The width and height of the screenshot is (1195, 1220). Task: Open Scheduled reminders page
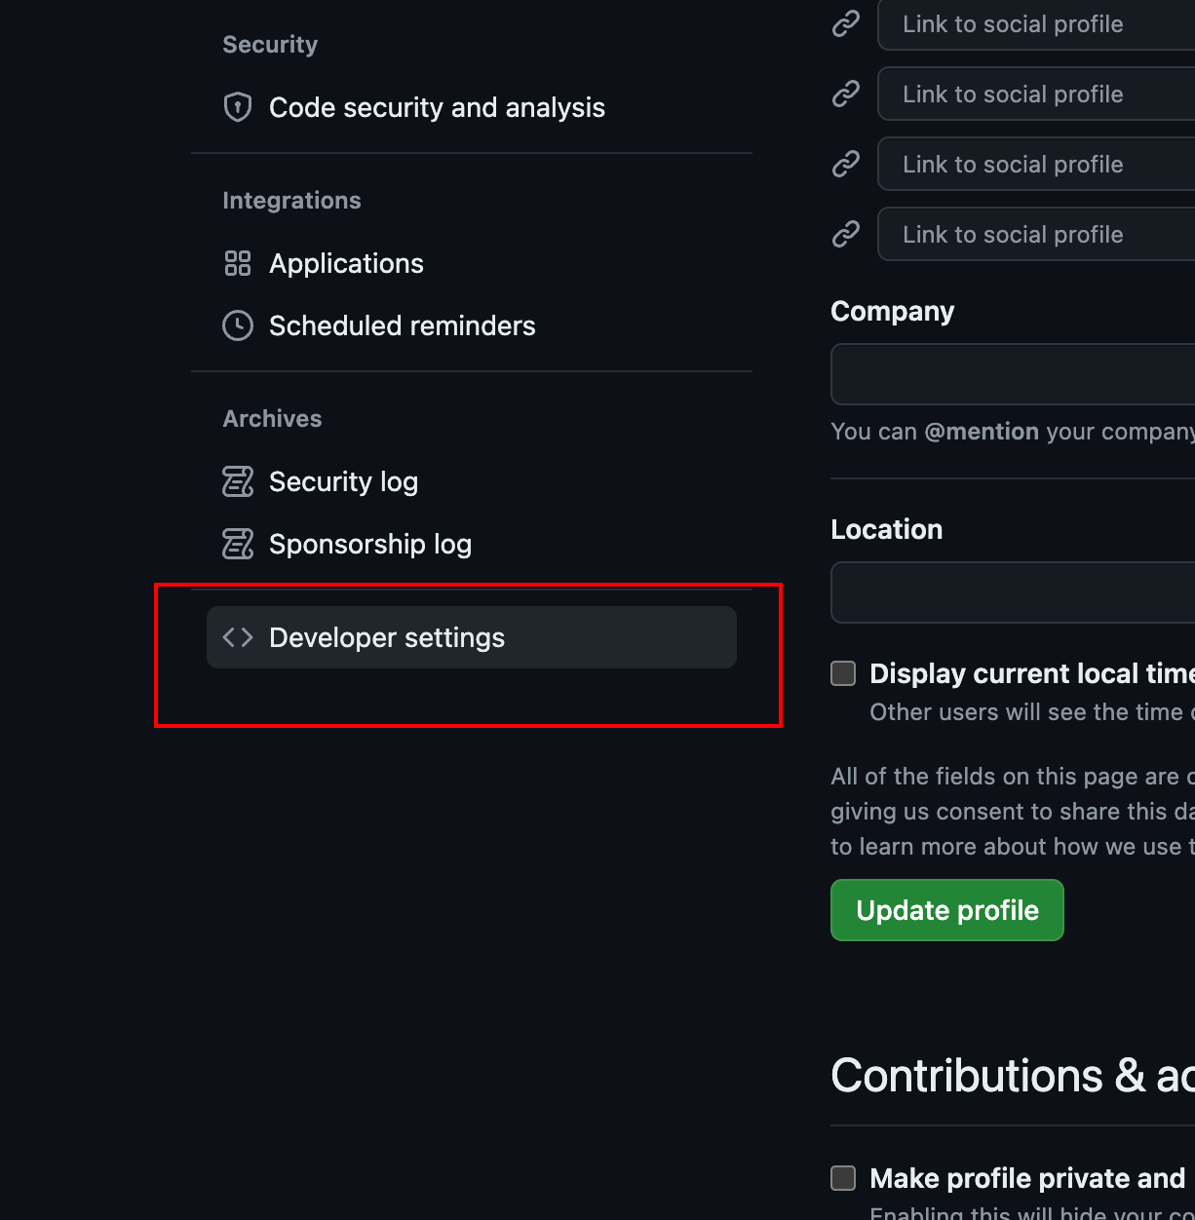402,325
